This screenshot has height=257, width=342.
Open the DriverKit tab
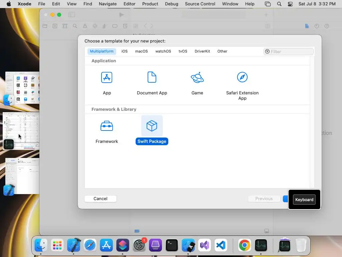[202, 51]
